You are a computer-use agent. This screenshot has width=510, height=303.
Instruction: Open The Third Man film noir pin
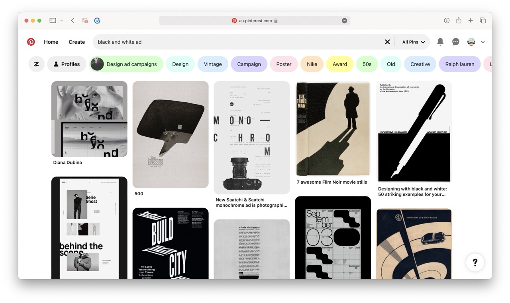click(x=333, y=128)
